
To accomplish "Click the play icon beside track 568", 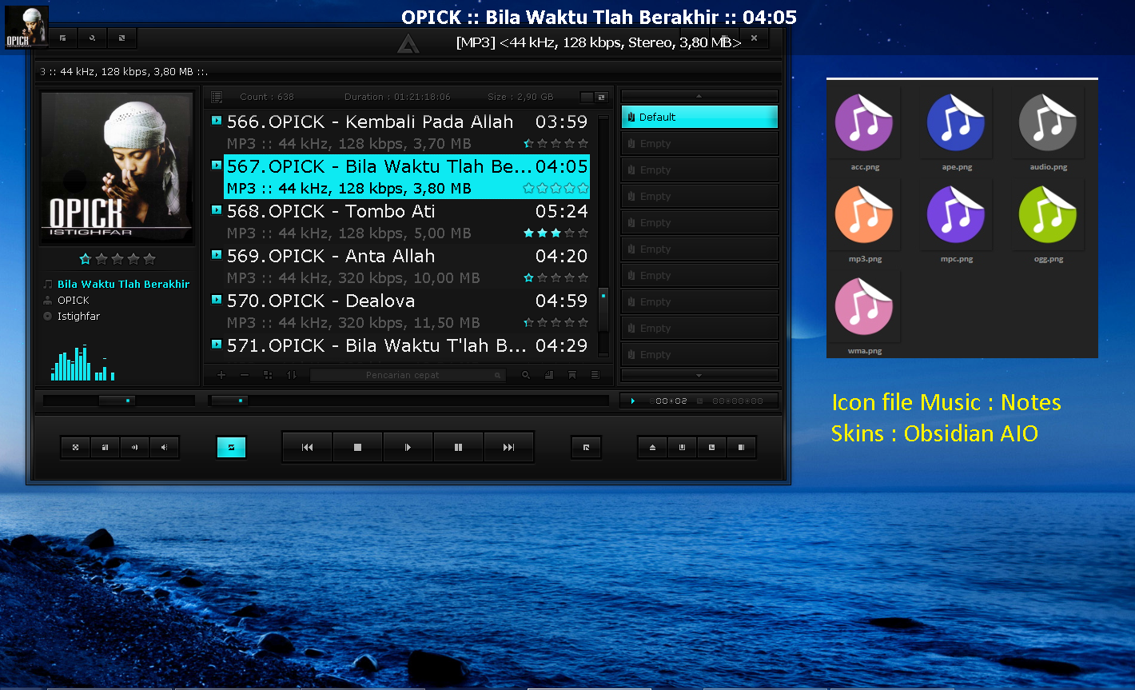I will point(217,210).
